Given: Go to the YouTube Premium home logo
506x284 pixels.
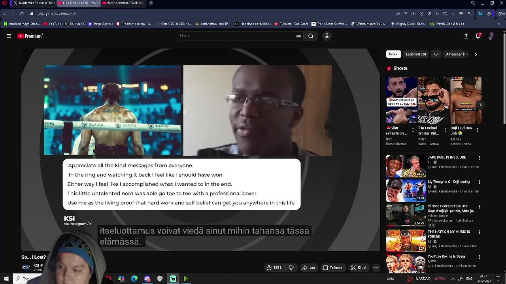Looking at the screenshot, I should click(x=30, y=36).
